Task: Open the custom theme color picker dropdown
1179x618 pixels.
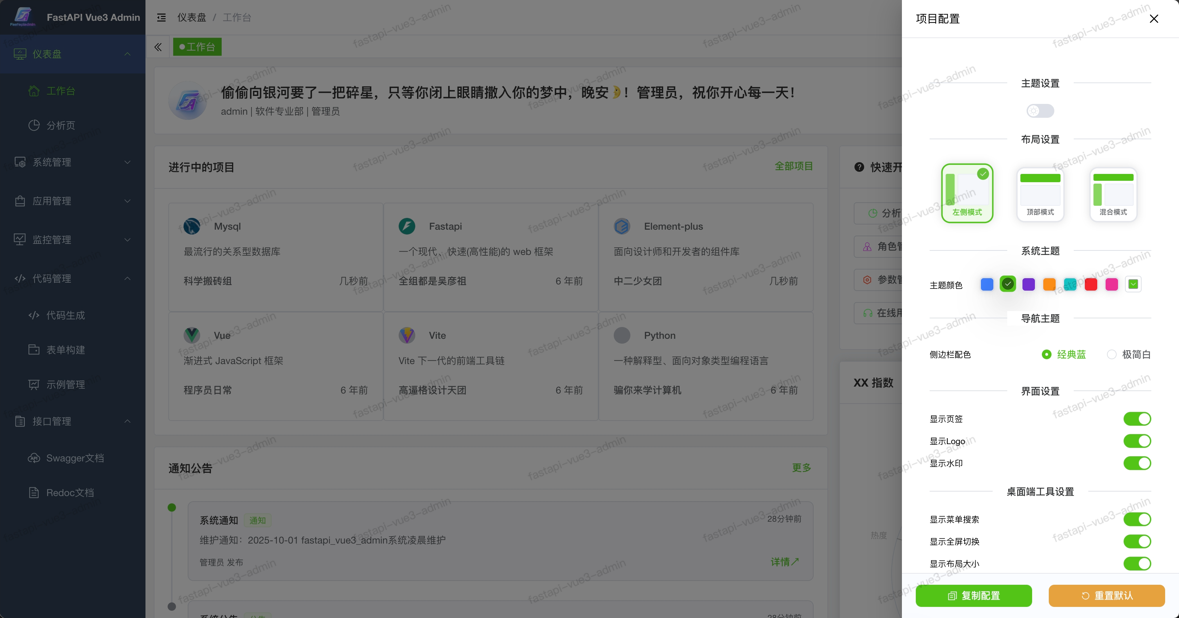Action: point(1133,284)
